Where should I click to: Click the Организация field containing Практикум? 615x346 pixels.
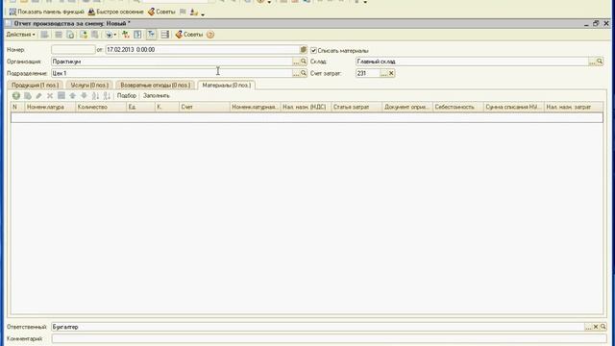pos(172,62)
